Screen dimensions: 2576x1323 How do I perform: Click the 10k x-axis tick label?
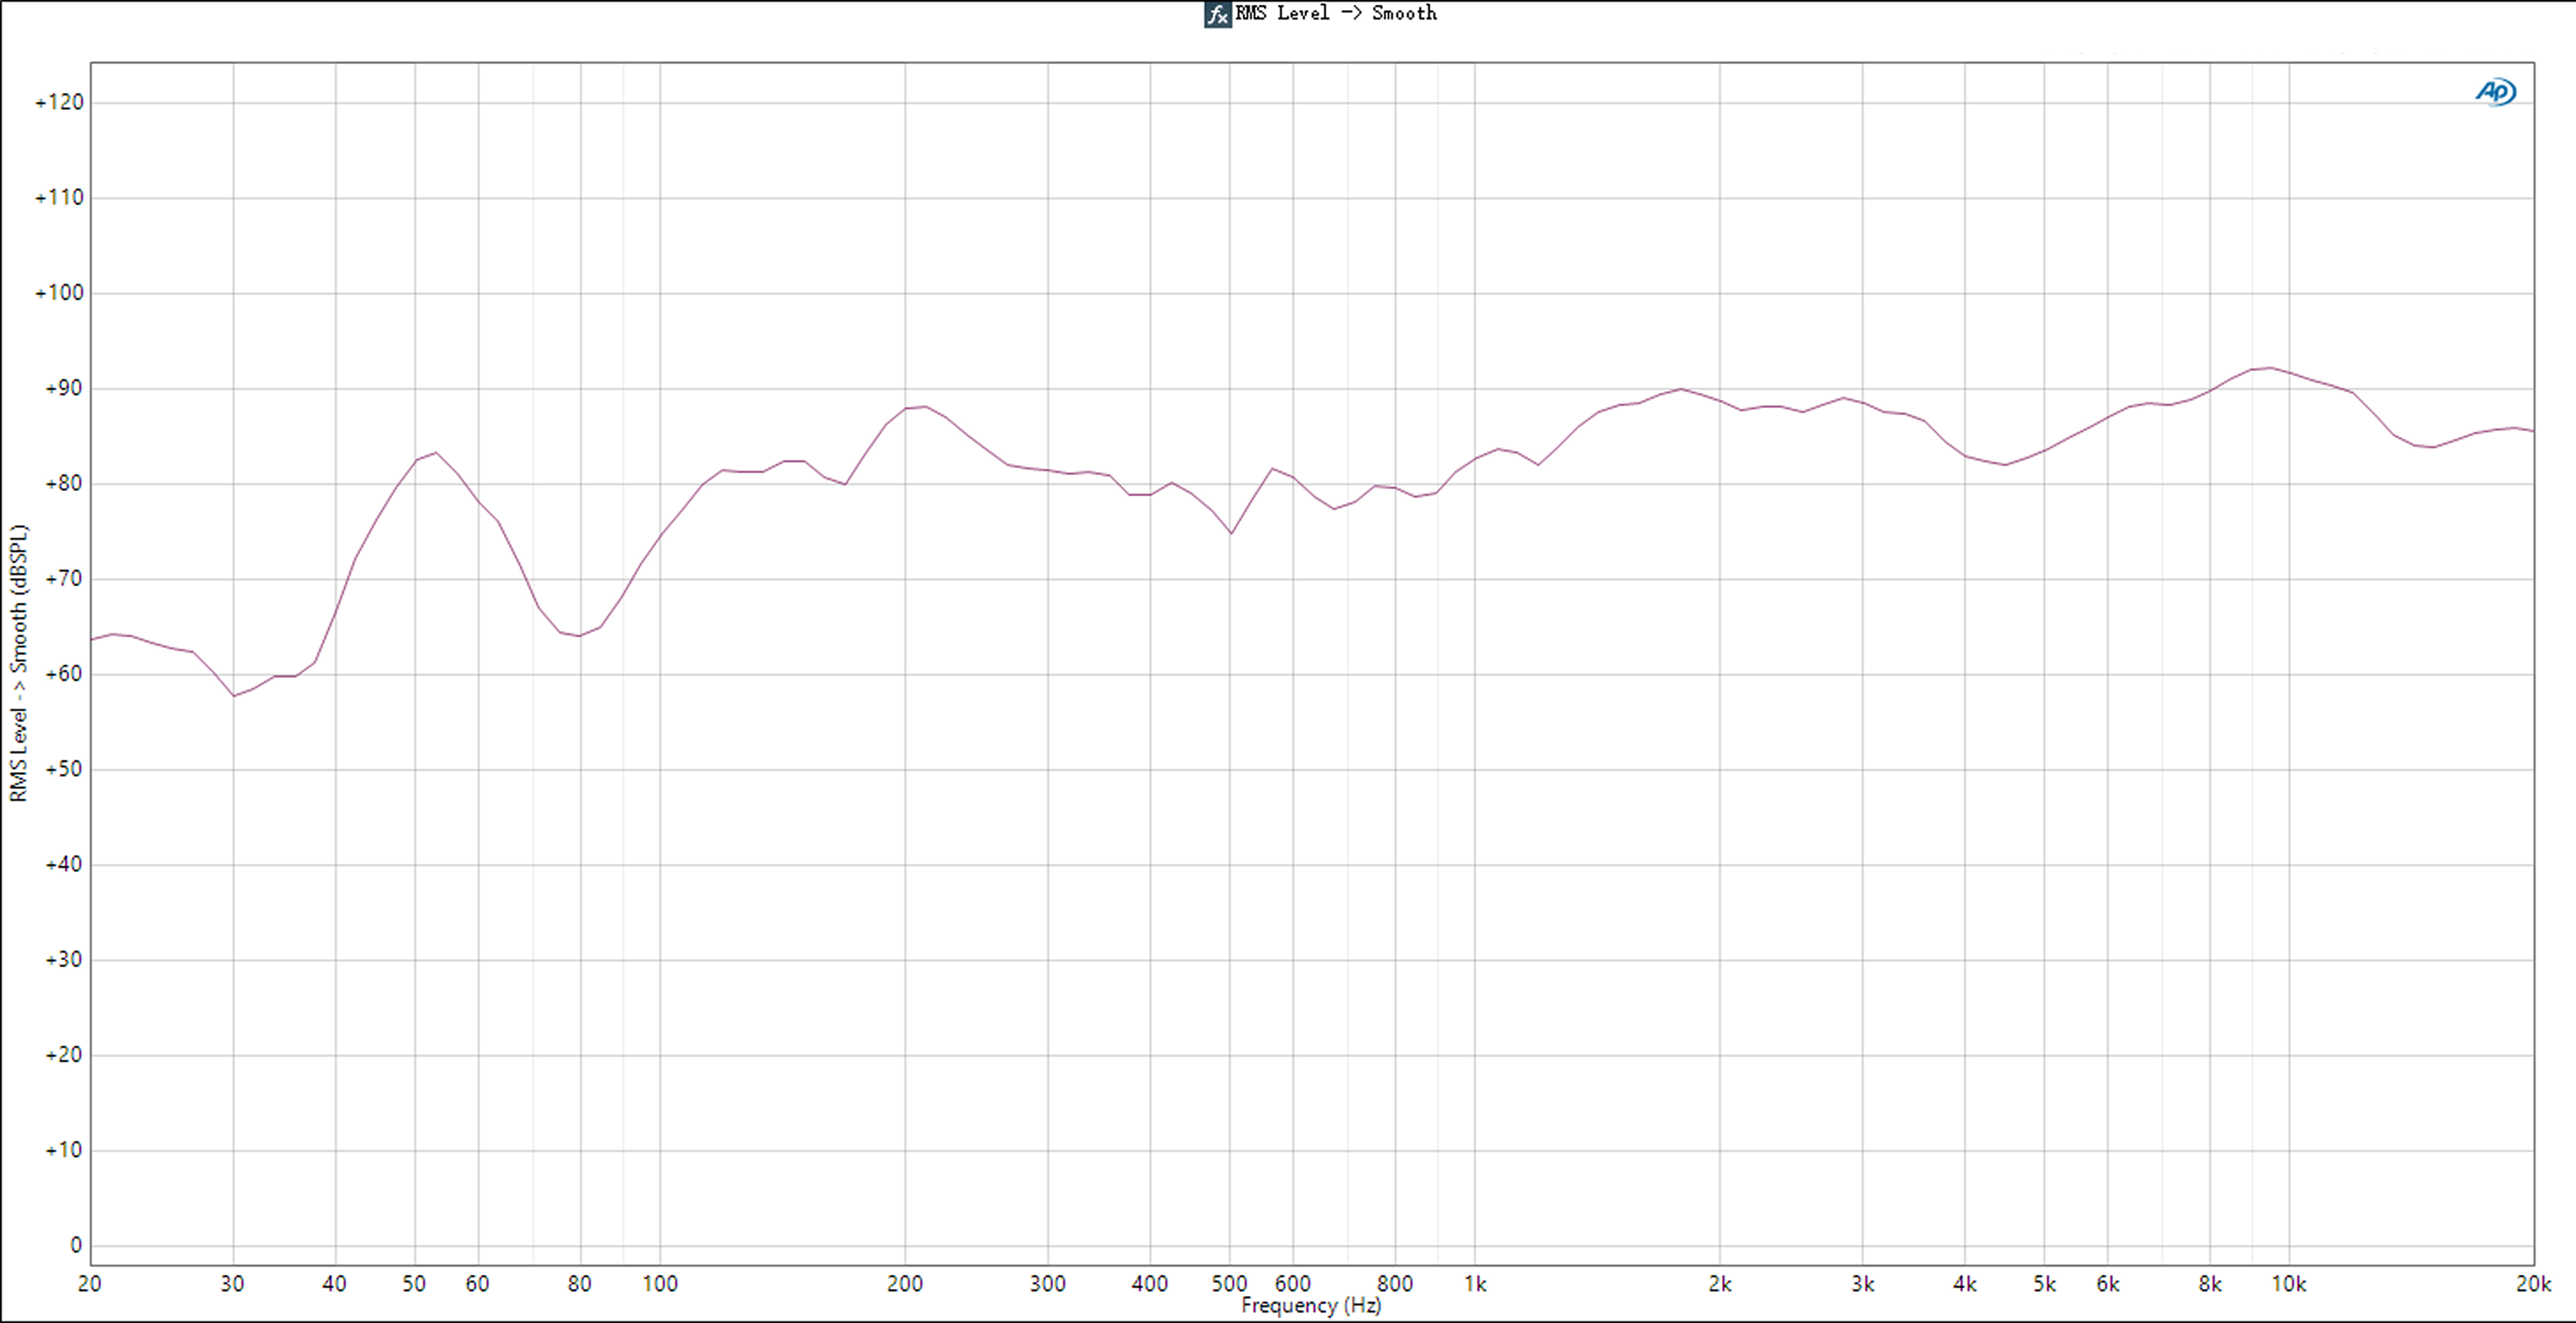[x=2289, y=1284]
